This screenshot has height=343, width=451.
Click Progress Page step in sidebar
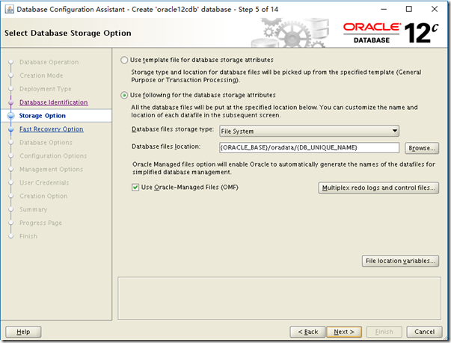coord(40,223)
